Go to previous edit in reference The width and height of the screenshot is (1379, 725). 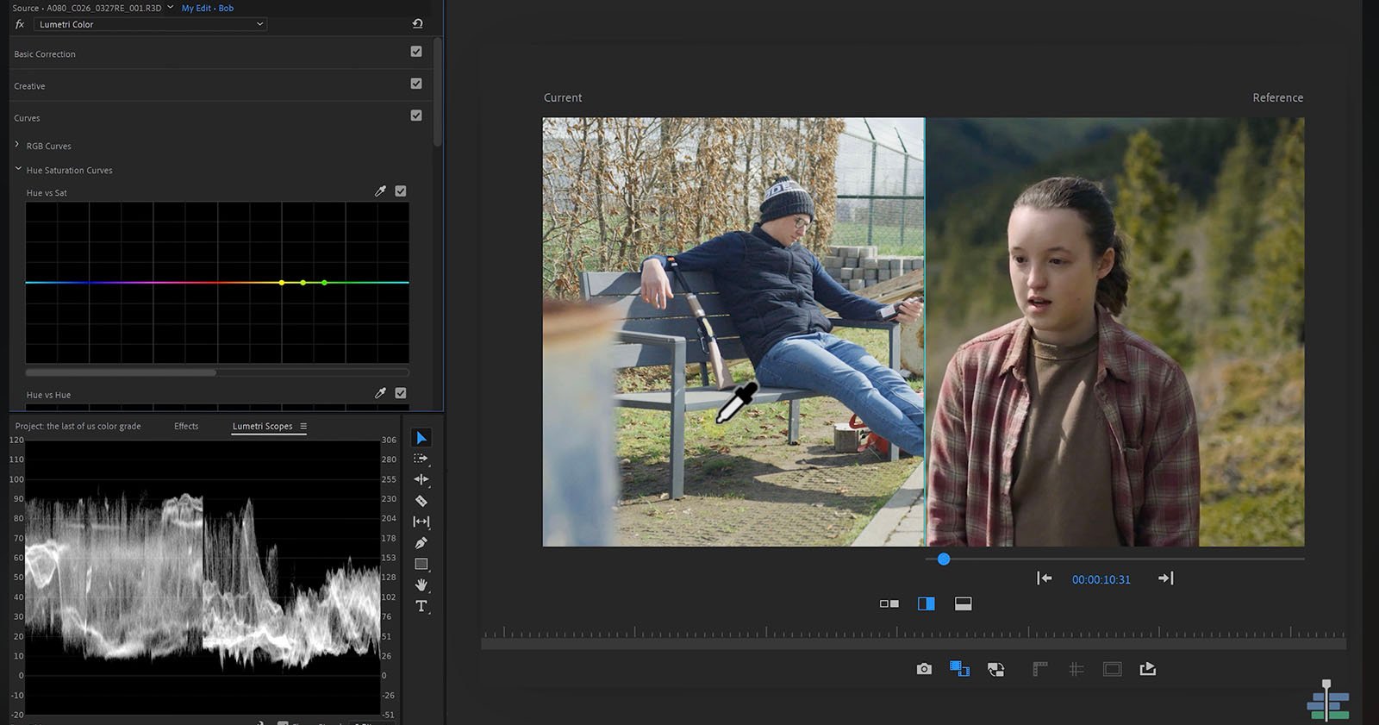[1045, 578]
